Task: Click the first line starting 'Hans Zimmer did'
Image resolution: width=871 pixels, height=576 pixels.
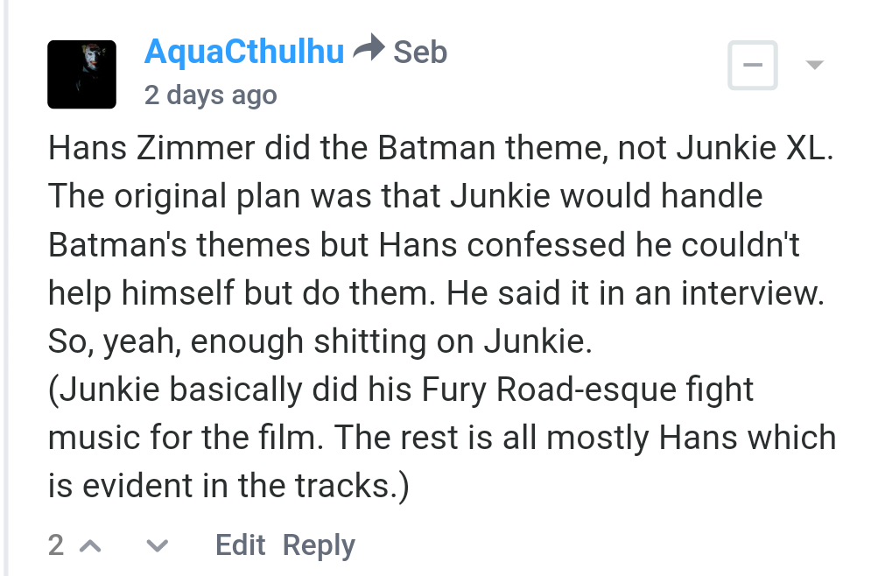Action: 441,148
